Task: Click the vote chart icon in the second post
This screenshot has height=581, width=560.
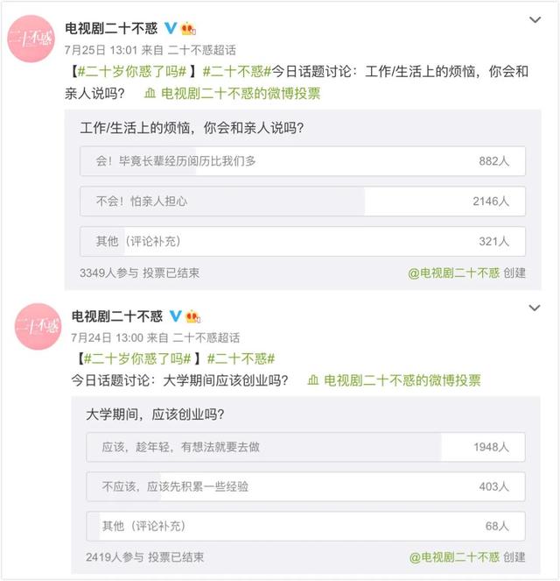Action: point(312,380)
